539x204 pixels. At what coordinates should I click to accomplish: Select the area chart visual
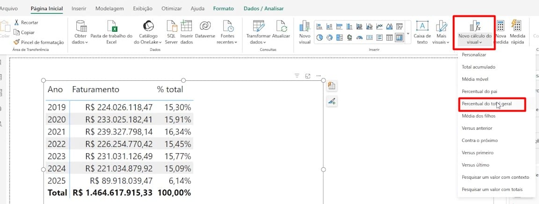[x=389, y=27]
